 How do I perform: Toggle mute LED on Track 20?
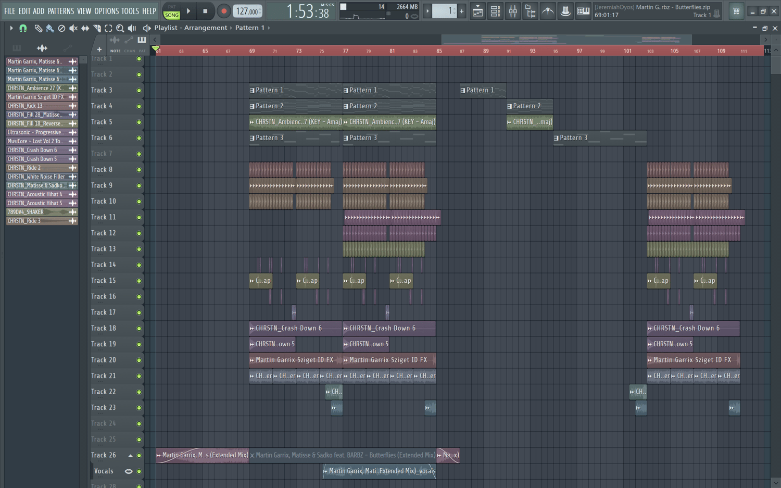point(139,360)
